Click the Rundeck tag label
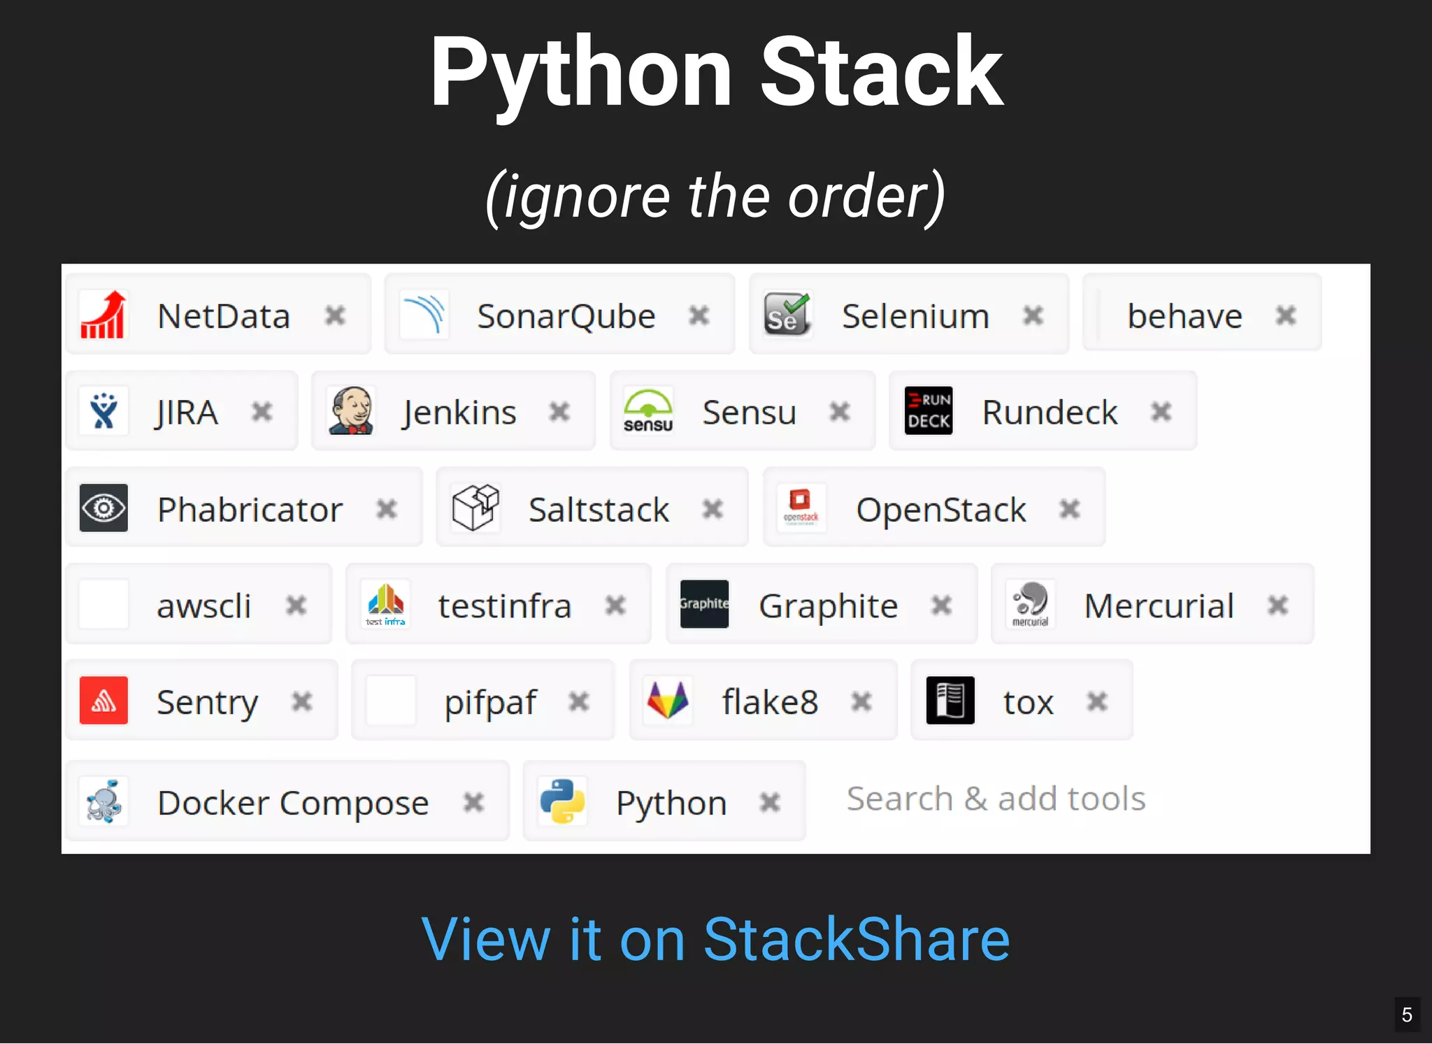Screen dimensions: 1432x1044 tap(1050, 413)
